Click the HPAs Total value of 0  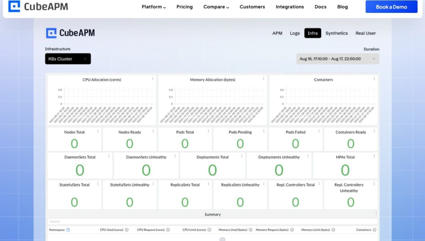pyautogui.click(x=345, y=170)
